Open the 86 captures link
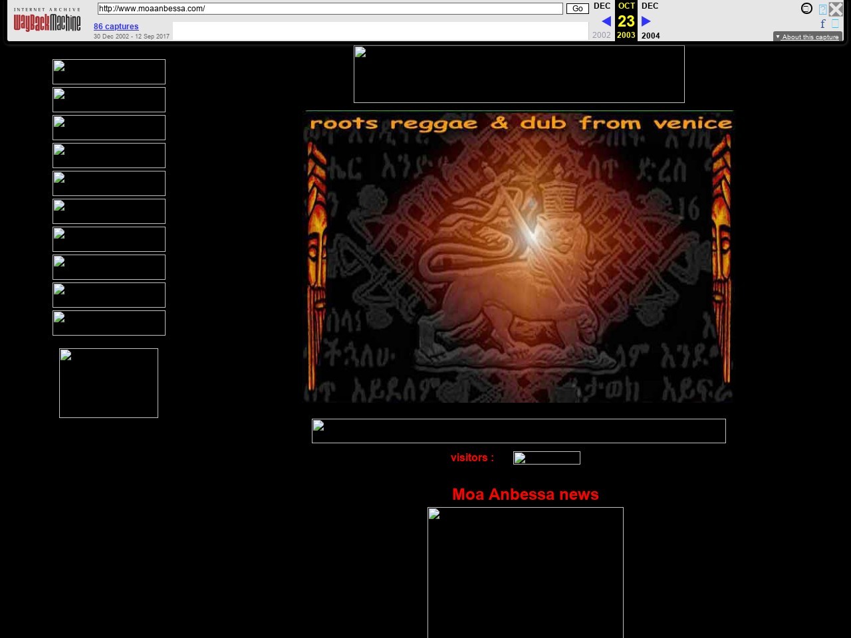 point(116,27)
